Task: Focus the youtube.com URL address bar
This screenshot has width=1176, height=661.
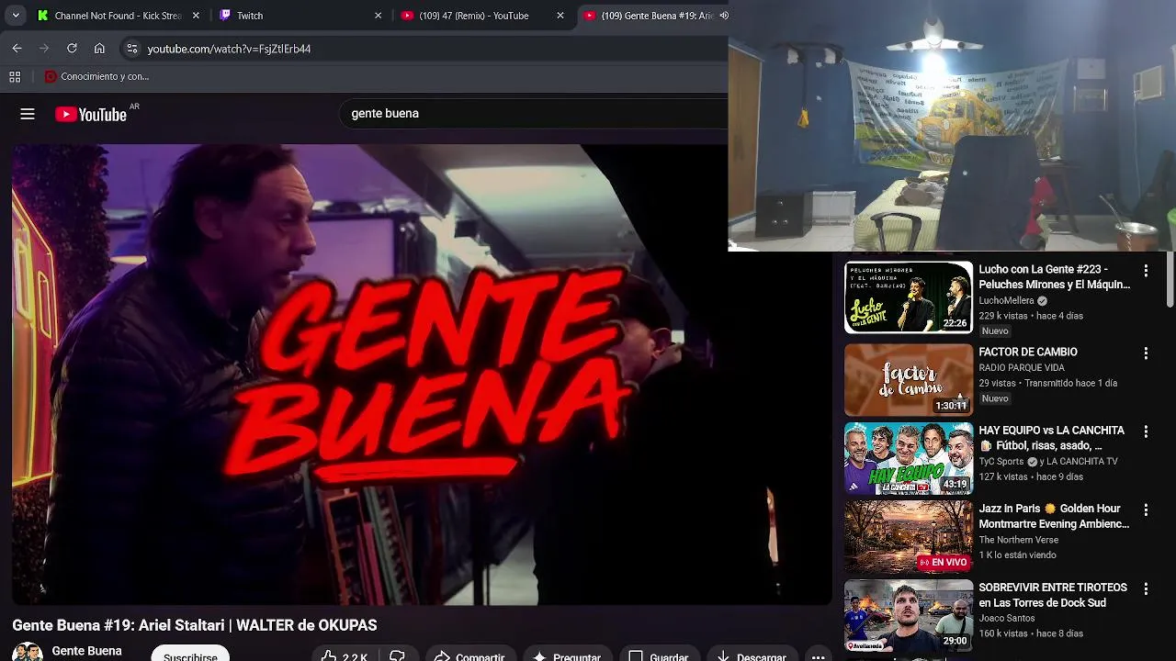Action: 423,49
